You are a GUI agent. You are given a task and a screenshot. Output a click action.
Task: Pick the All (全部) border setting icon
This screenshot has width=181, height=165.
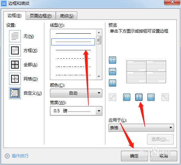click(x=15, y=64)
